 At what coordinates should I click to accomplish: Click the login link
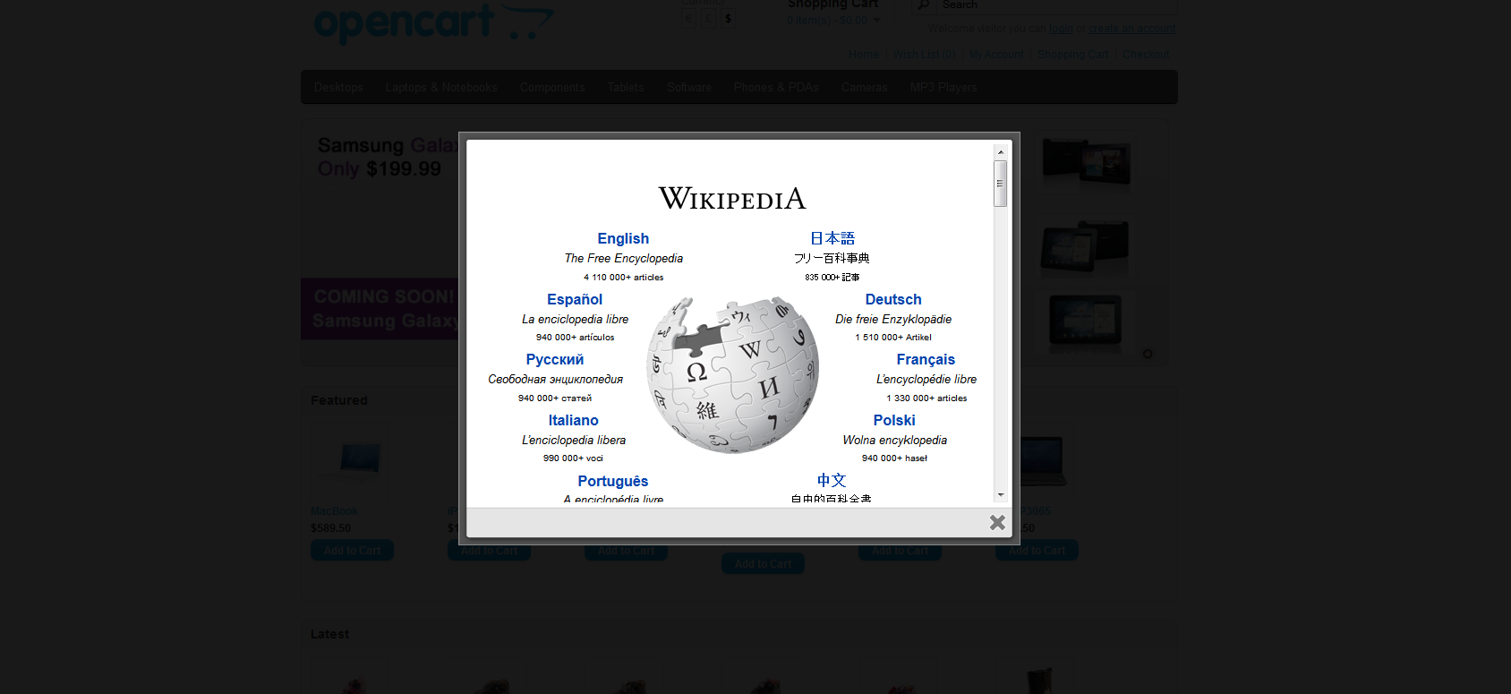(1061, 29)
